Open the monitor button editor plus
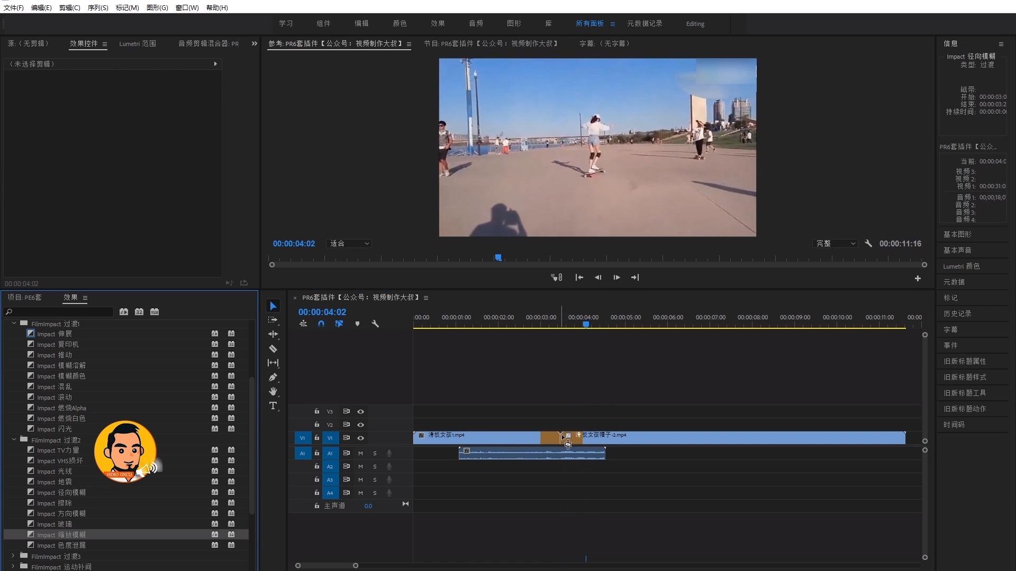Screen dimensions: 1016x571 [918, 278]
